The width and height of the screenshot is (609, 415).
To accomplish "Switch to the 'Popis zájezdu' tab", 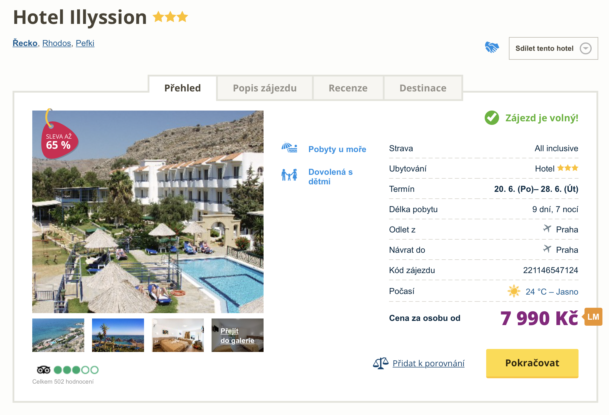I will point(264,88).
